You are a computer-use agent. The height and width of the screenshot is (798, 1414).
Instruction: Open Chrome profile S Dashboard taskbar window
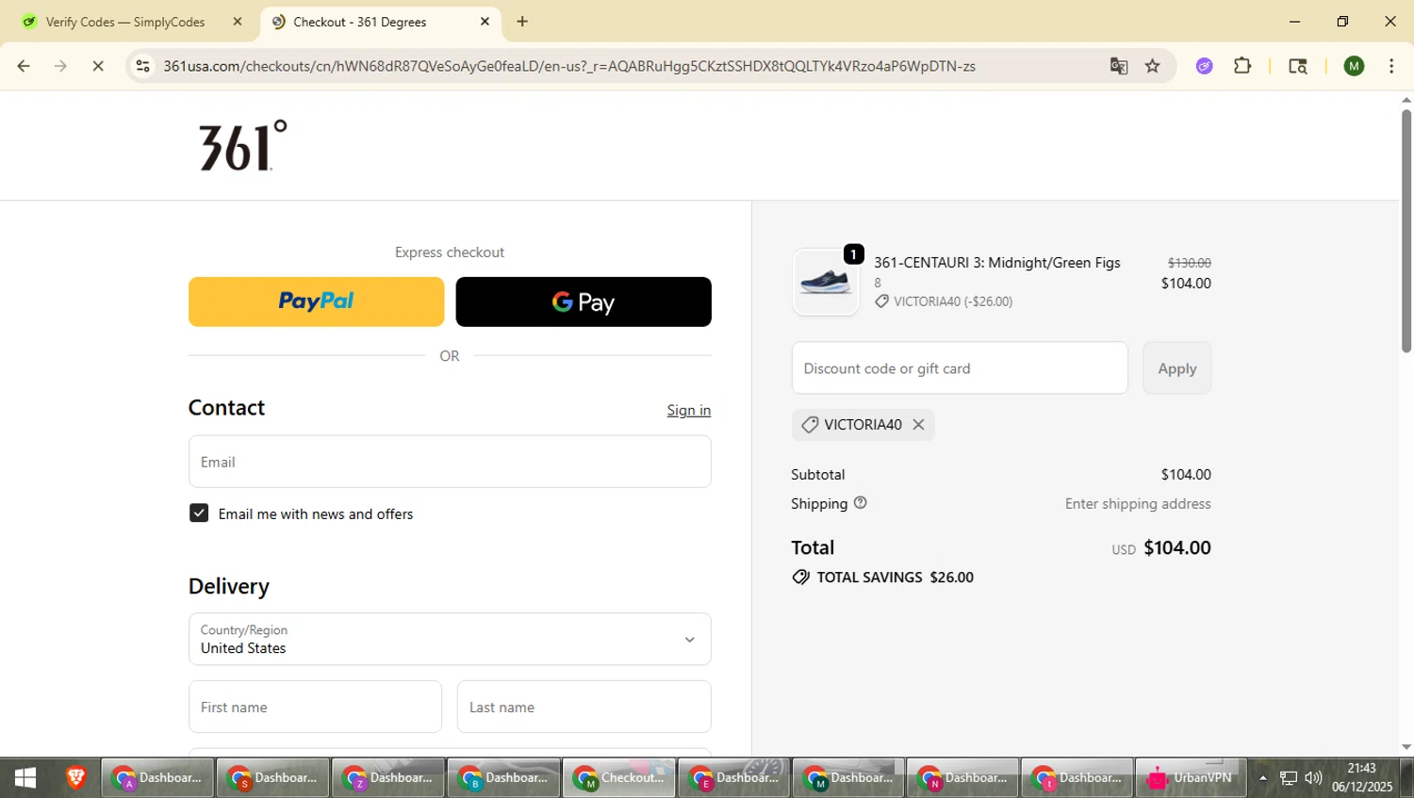pyautogui.click(x=273, y=778)
